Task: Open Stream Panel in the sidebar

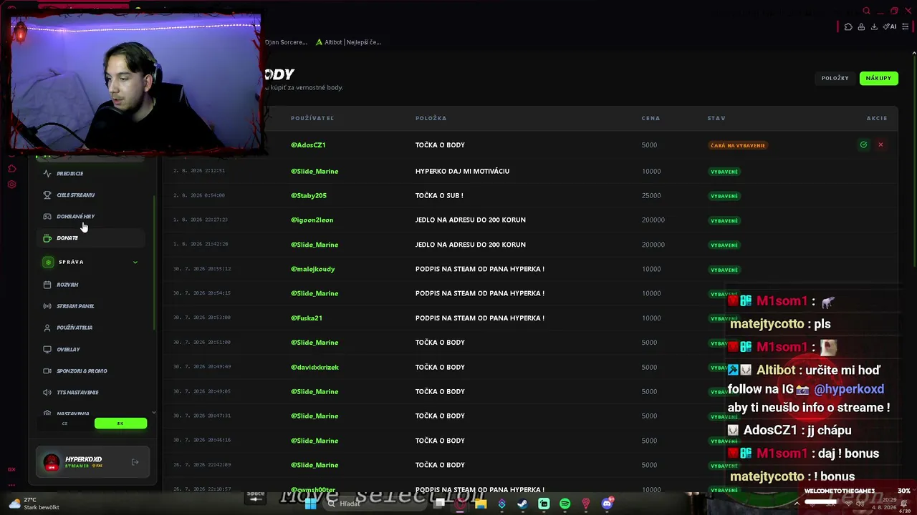Action: point(75,306)
